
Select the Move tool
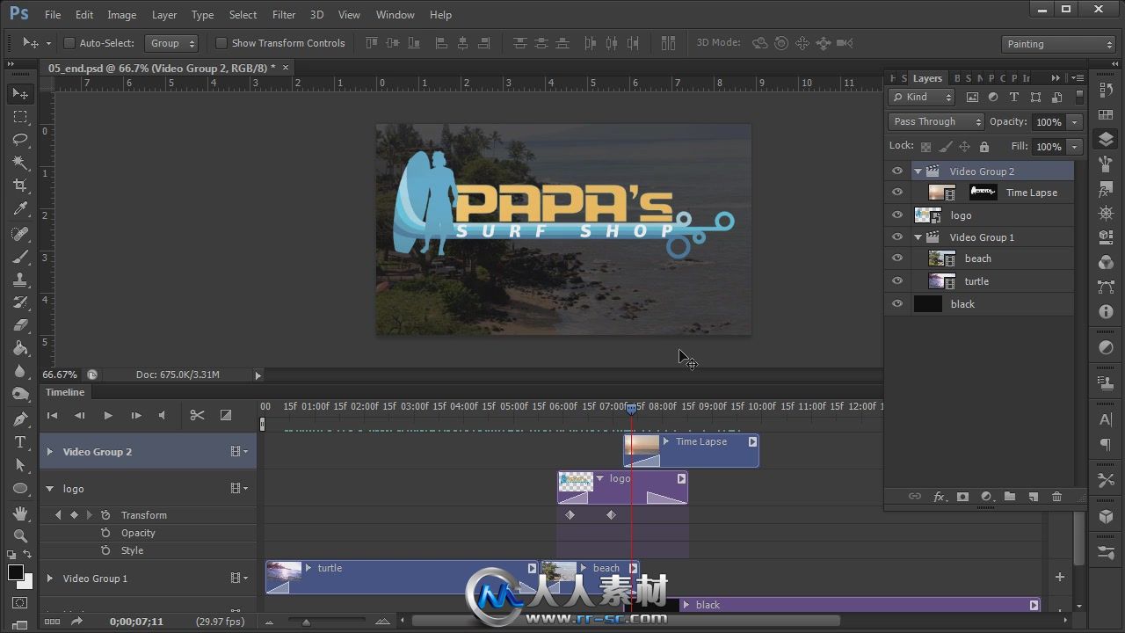20,93
